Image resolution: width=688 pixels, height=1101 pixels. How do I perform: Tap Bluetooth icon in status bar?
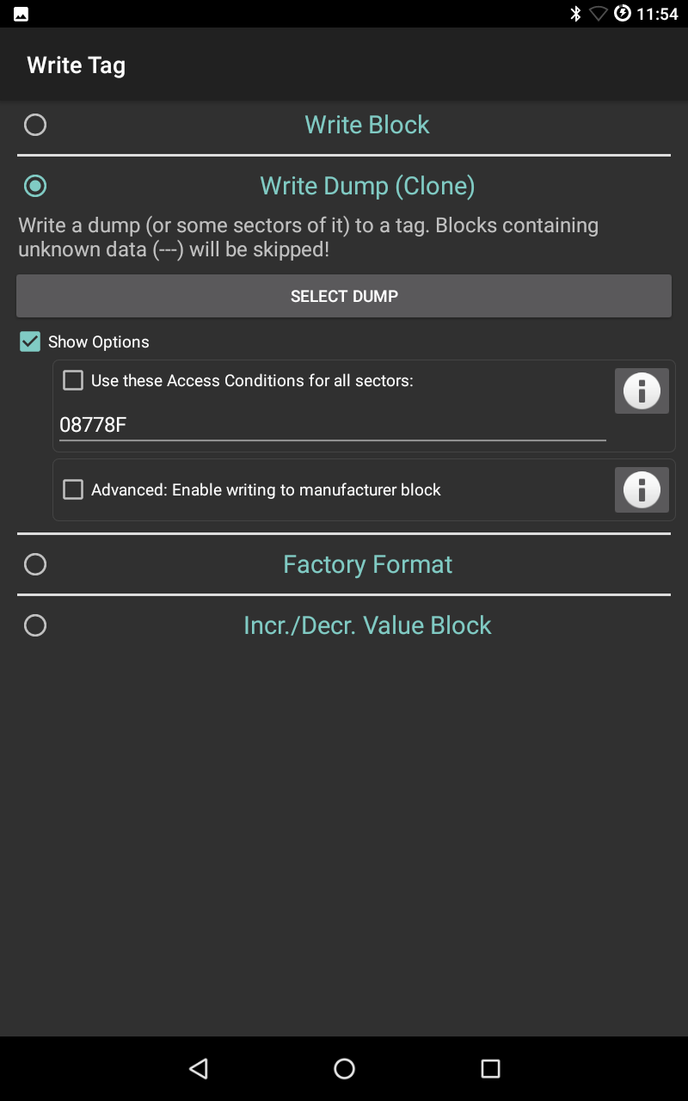pyautogui.click(x=575, y=14)
